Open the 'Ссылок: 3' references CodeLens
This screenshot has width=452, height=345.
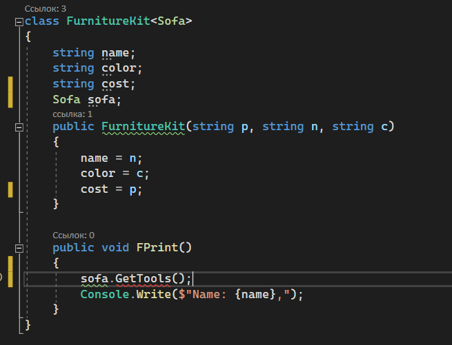coord(46,9)
